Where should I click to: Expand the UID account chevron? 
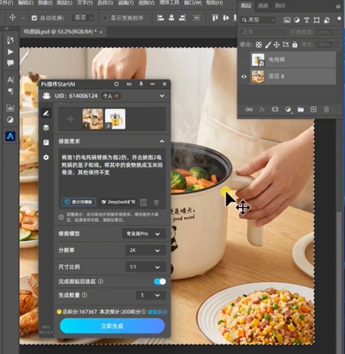[x=162, y=96]
